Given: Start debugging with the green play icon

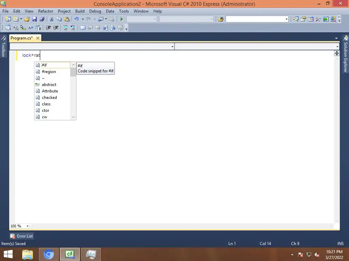Looking at the screenshot, I should 122,19.
